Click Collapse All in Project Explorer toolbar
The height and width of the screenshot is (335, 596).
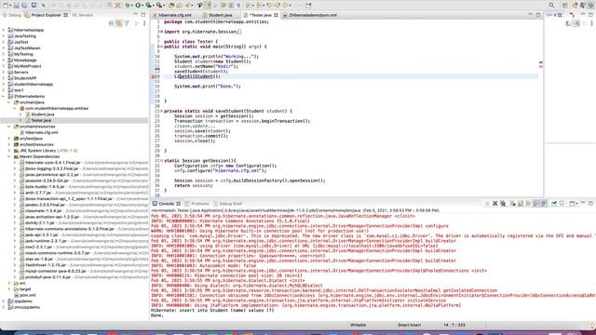(x=111, y=23)
